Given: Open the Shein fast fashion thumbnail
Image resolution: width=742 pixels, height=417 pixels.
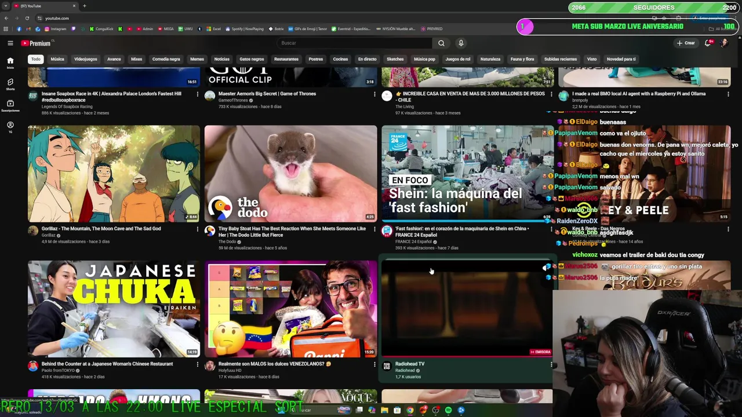Looking at the screenshot, I should 467,174.
